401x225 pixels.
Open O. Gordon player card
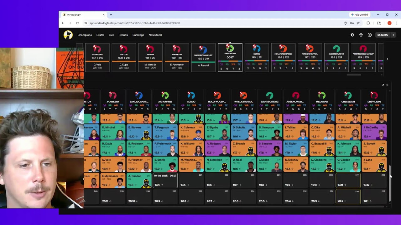tap(348, 165)
